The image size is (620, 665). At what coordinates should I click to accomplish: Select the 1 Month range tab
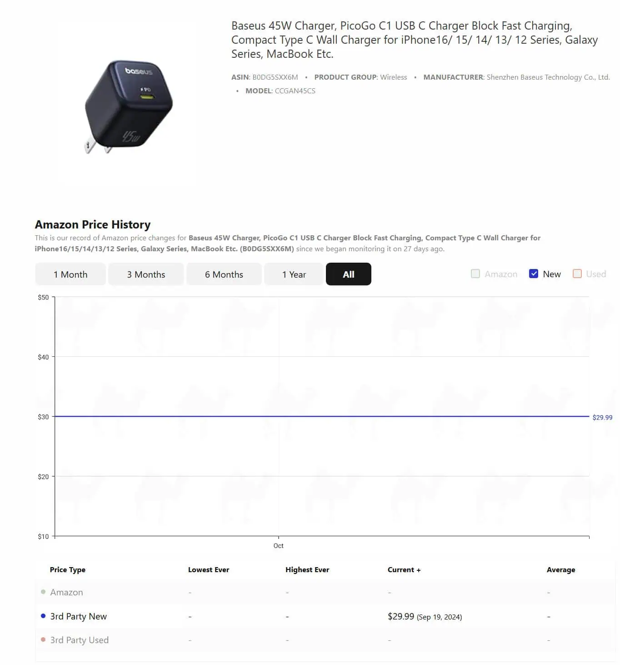click(70, 274)
